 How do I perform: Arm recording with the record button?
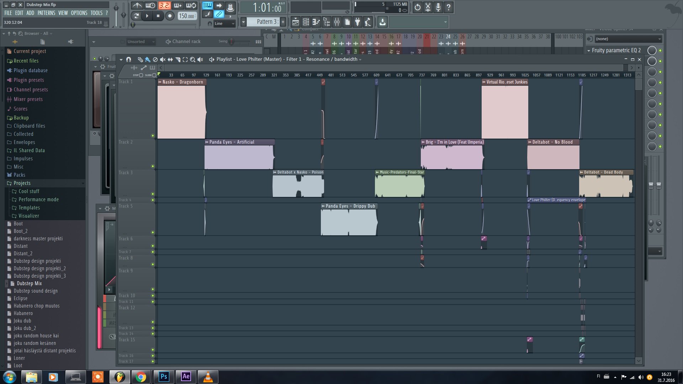tap(170, 16)
